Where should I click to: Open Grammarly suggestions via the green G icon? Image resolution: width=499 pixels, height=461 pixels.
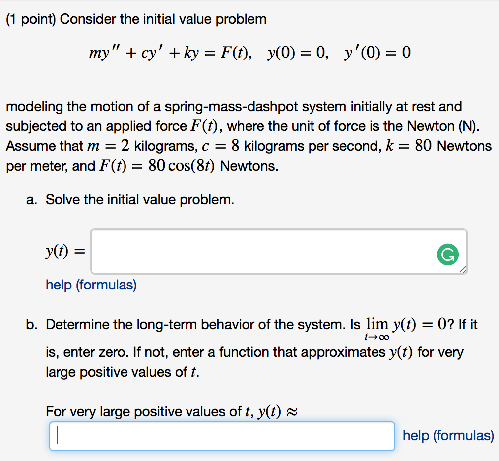[447, 254]
